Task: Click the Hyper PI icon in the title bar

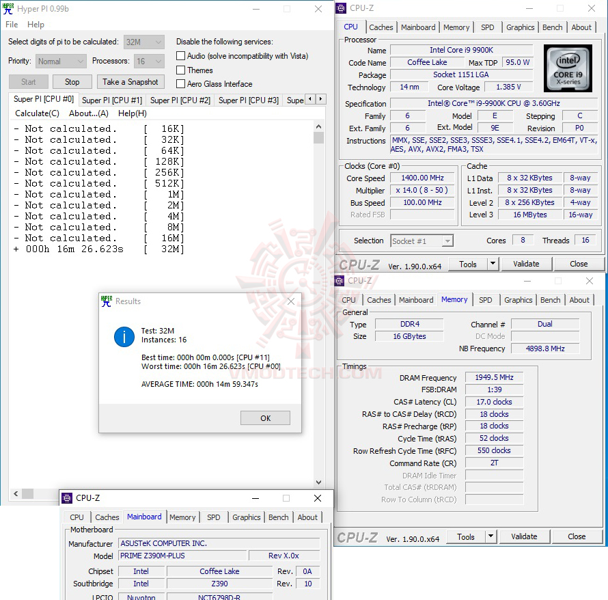Action: click(x=7, y=8)
